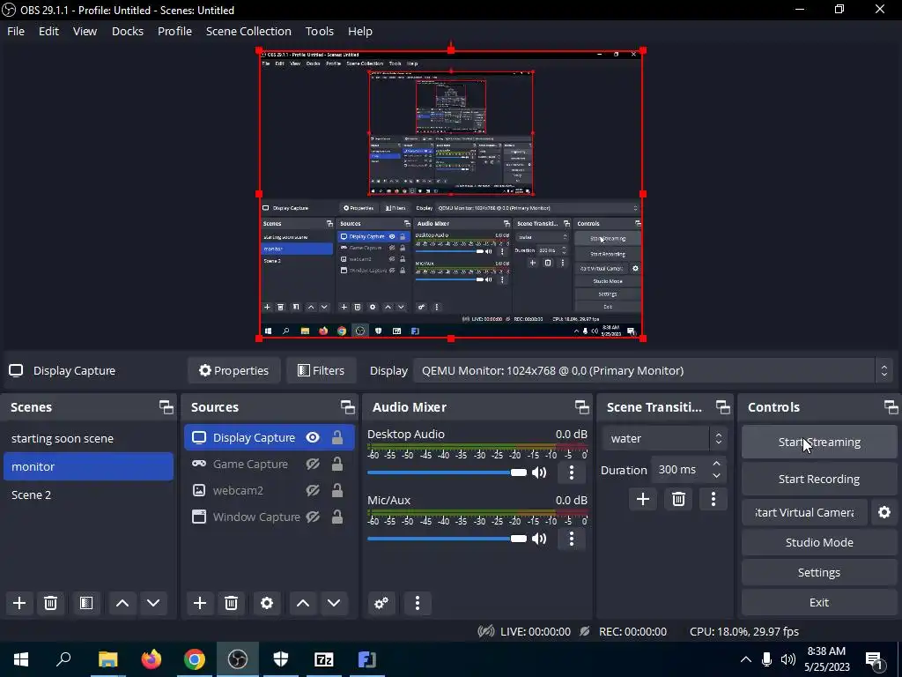The width and height of the screenshot is (902, 677).
Task: Click the Start Streaming button
Action: [x=819, y=443]
